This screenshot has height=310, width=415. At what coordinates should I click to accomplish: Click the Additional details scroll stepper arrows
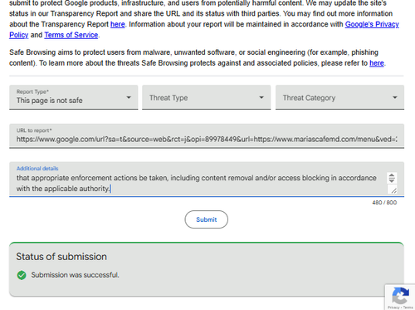click(x=392, y=178)
